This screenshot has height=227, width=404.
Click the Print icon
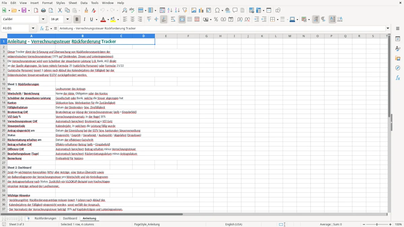(43, 10)
